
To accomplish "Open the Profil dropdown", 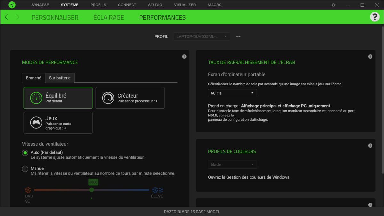I will 202,36.
